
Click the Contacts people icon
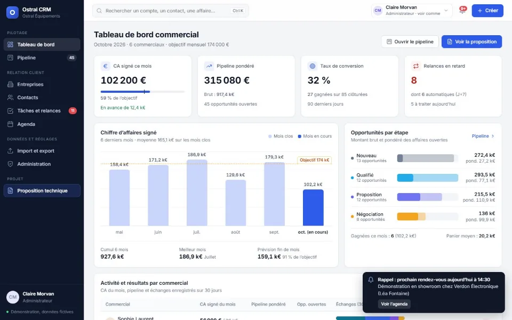(11, 97)
